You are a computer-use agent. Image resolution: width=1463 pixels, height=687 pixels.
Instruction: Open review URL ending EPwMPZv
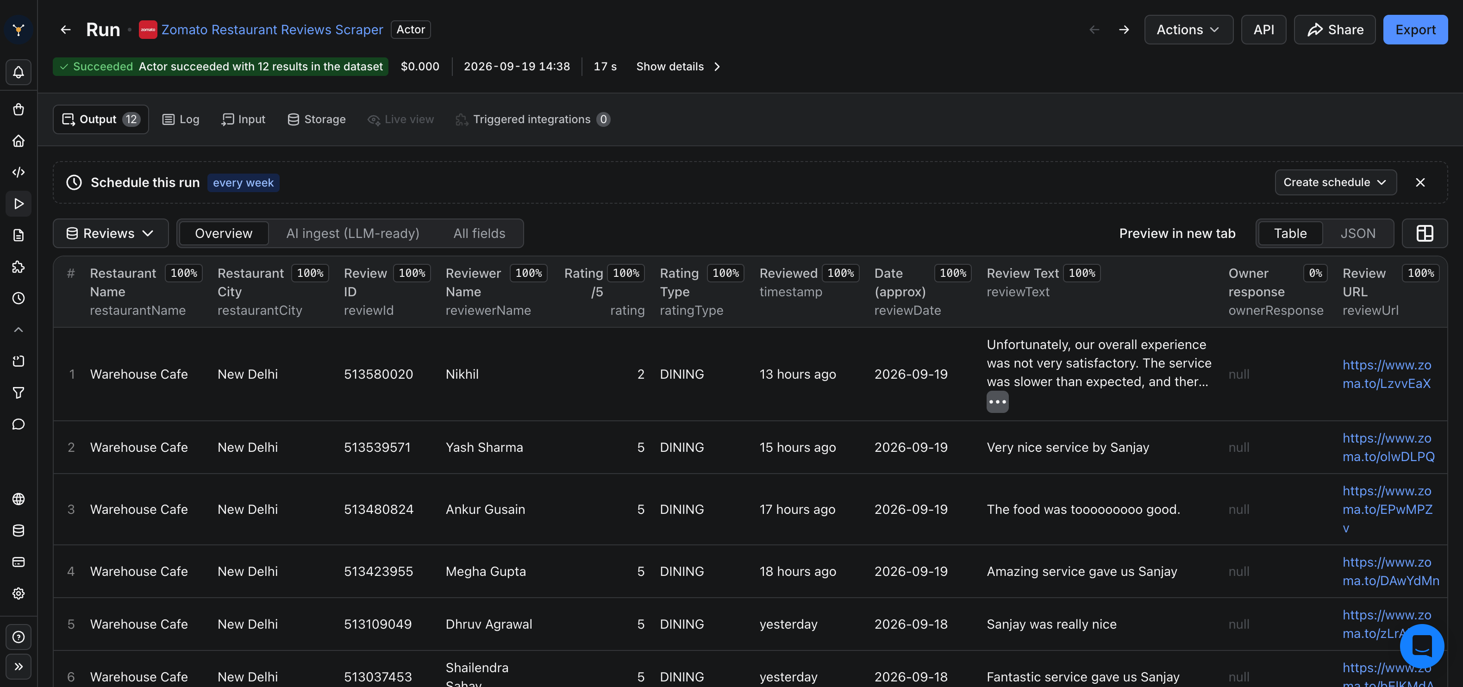coord(1388,509)
